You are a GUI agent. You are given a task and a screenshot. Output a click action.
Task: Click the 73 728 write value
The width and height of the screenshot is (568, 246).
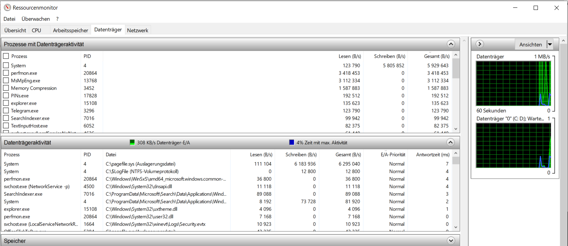[308, 201]
